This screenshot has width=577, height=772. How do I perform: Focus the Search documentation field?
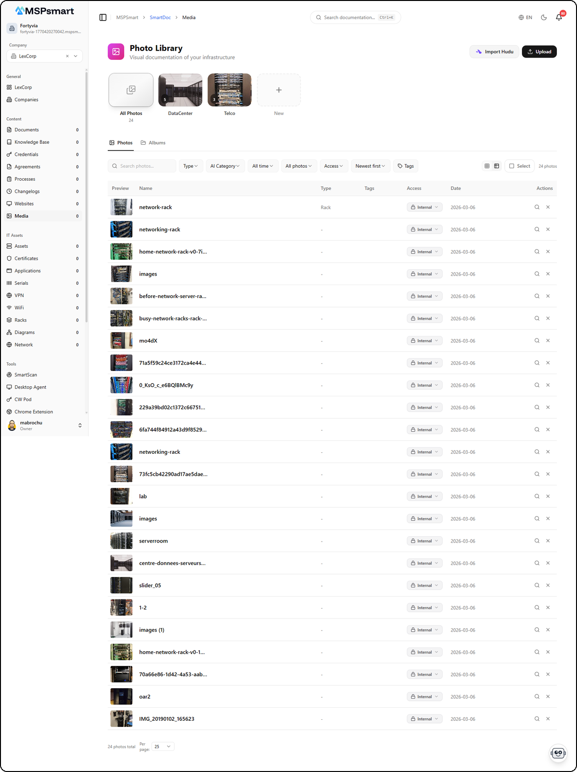[x=355, y=17]
